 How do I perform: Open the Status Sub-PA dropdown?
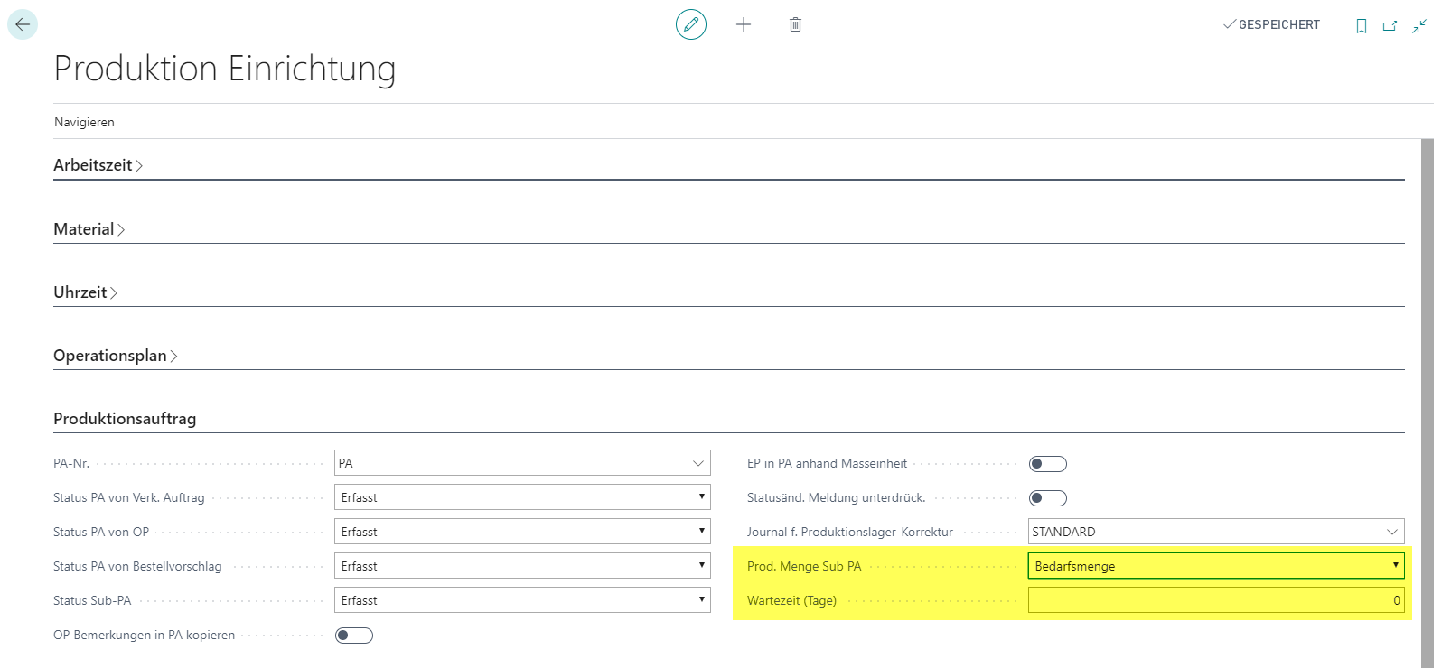[x=522, y=600]
